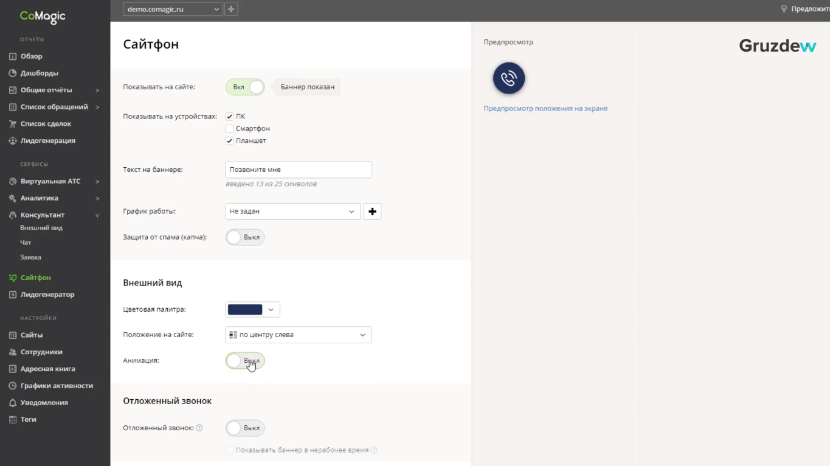Click the Список обращений icon
This screenshot has height=466, width=830.
(x=13, y=108)
